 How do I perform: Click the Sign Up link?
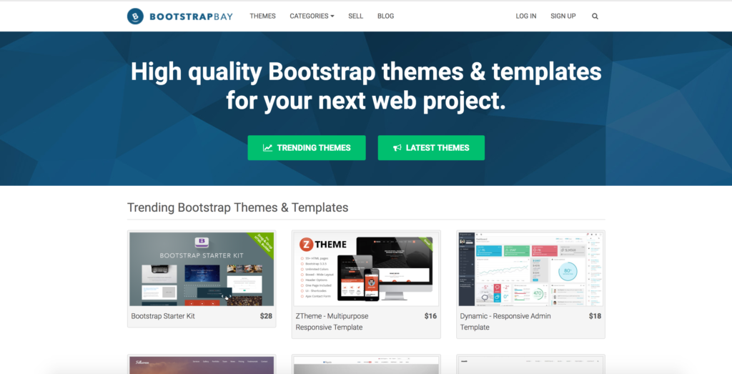[563, 16]
